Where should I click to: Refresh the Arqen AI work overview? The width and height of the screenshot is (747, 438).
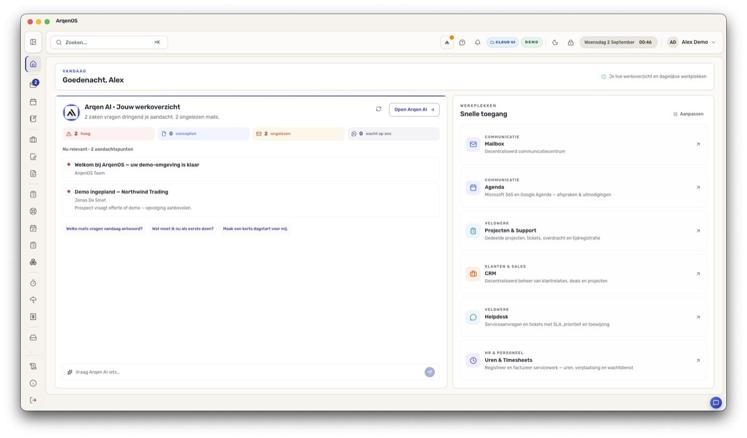(378, 109)
